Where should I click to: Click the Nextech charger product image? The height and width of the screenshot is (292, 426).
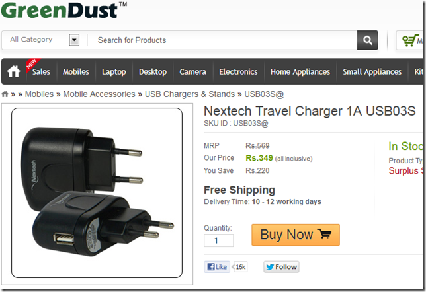click(97, 193)
